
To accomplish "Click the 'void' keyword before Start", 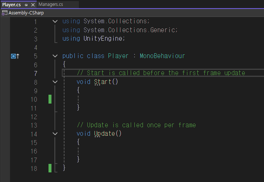I will pyautogui.click(x=84, y=82).
